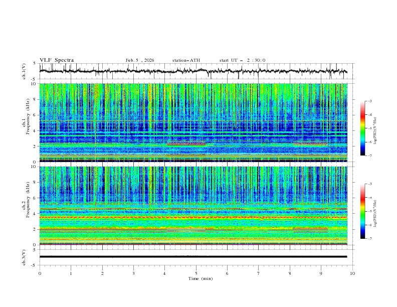Click the ch.2 spectrogram panel
Viewport: 397px width, 307px height.
coord(193,206)
